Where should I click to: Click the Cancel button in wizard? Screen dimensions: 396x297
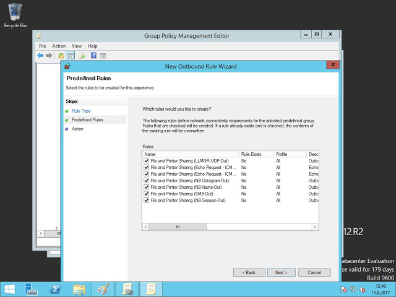point(314,272)
